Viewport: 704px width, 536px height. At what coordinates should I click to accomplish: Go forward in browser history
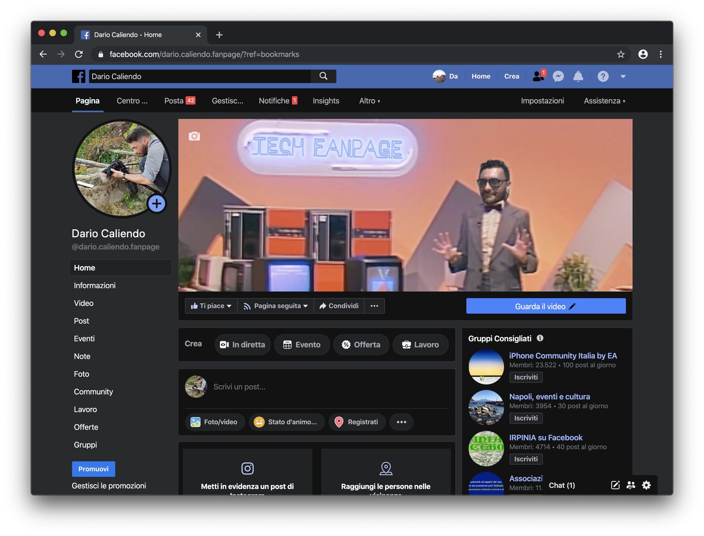coord(61,54)
